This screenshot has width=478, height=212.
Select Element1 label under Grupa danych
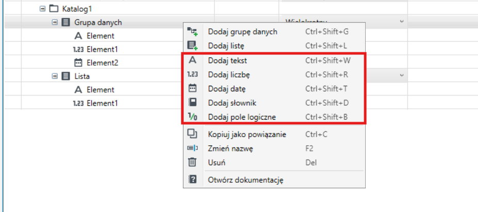(x=102, y=49)
